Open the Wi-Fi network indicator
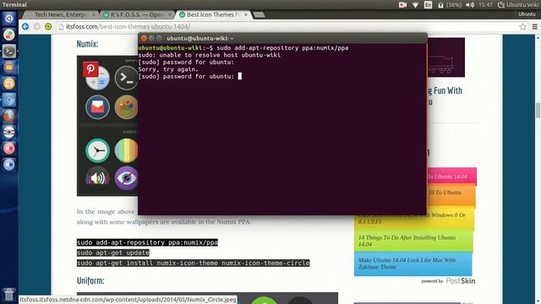This screenshot has width=541, height=304. (x=415, y=5)
